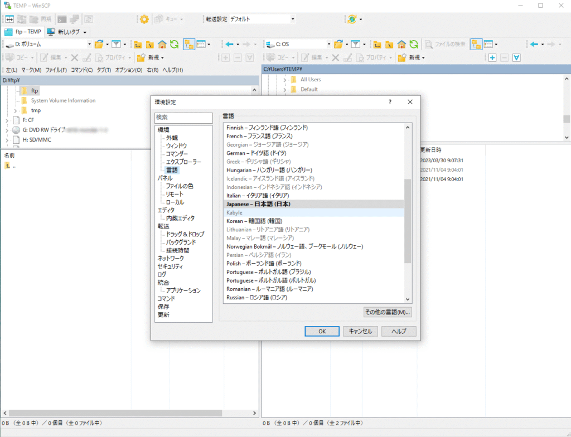
Task: Open the 新しいタブ dropdown arrow
Action: pyautogui.click(x=85, y=32)
